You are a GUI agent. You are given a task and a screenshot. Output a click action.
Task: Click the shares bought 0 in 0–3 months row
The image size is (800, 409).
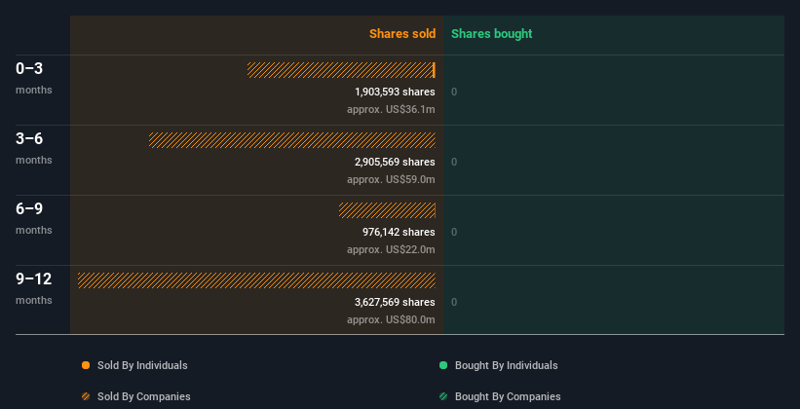pos(454,92)
